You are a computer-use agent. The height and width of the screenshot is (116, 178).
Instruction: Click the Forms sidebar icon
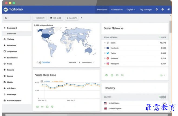coord(5,76)
